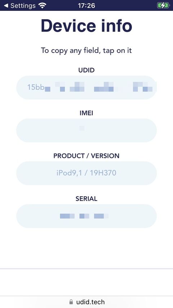Tap the udid.tech address bar

pos(86,302)
